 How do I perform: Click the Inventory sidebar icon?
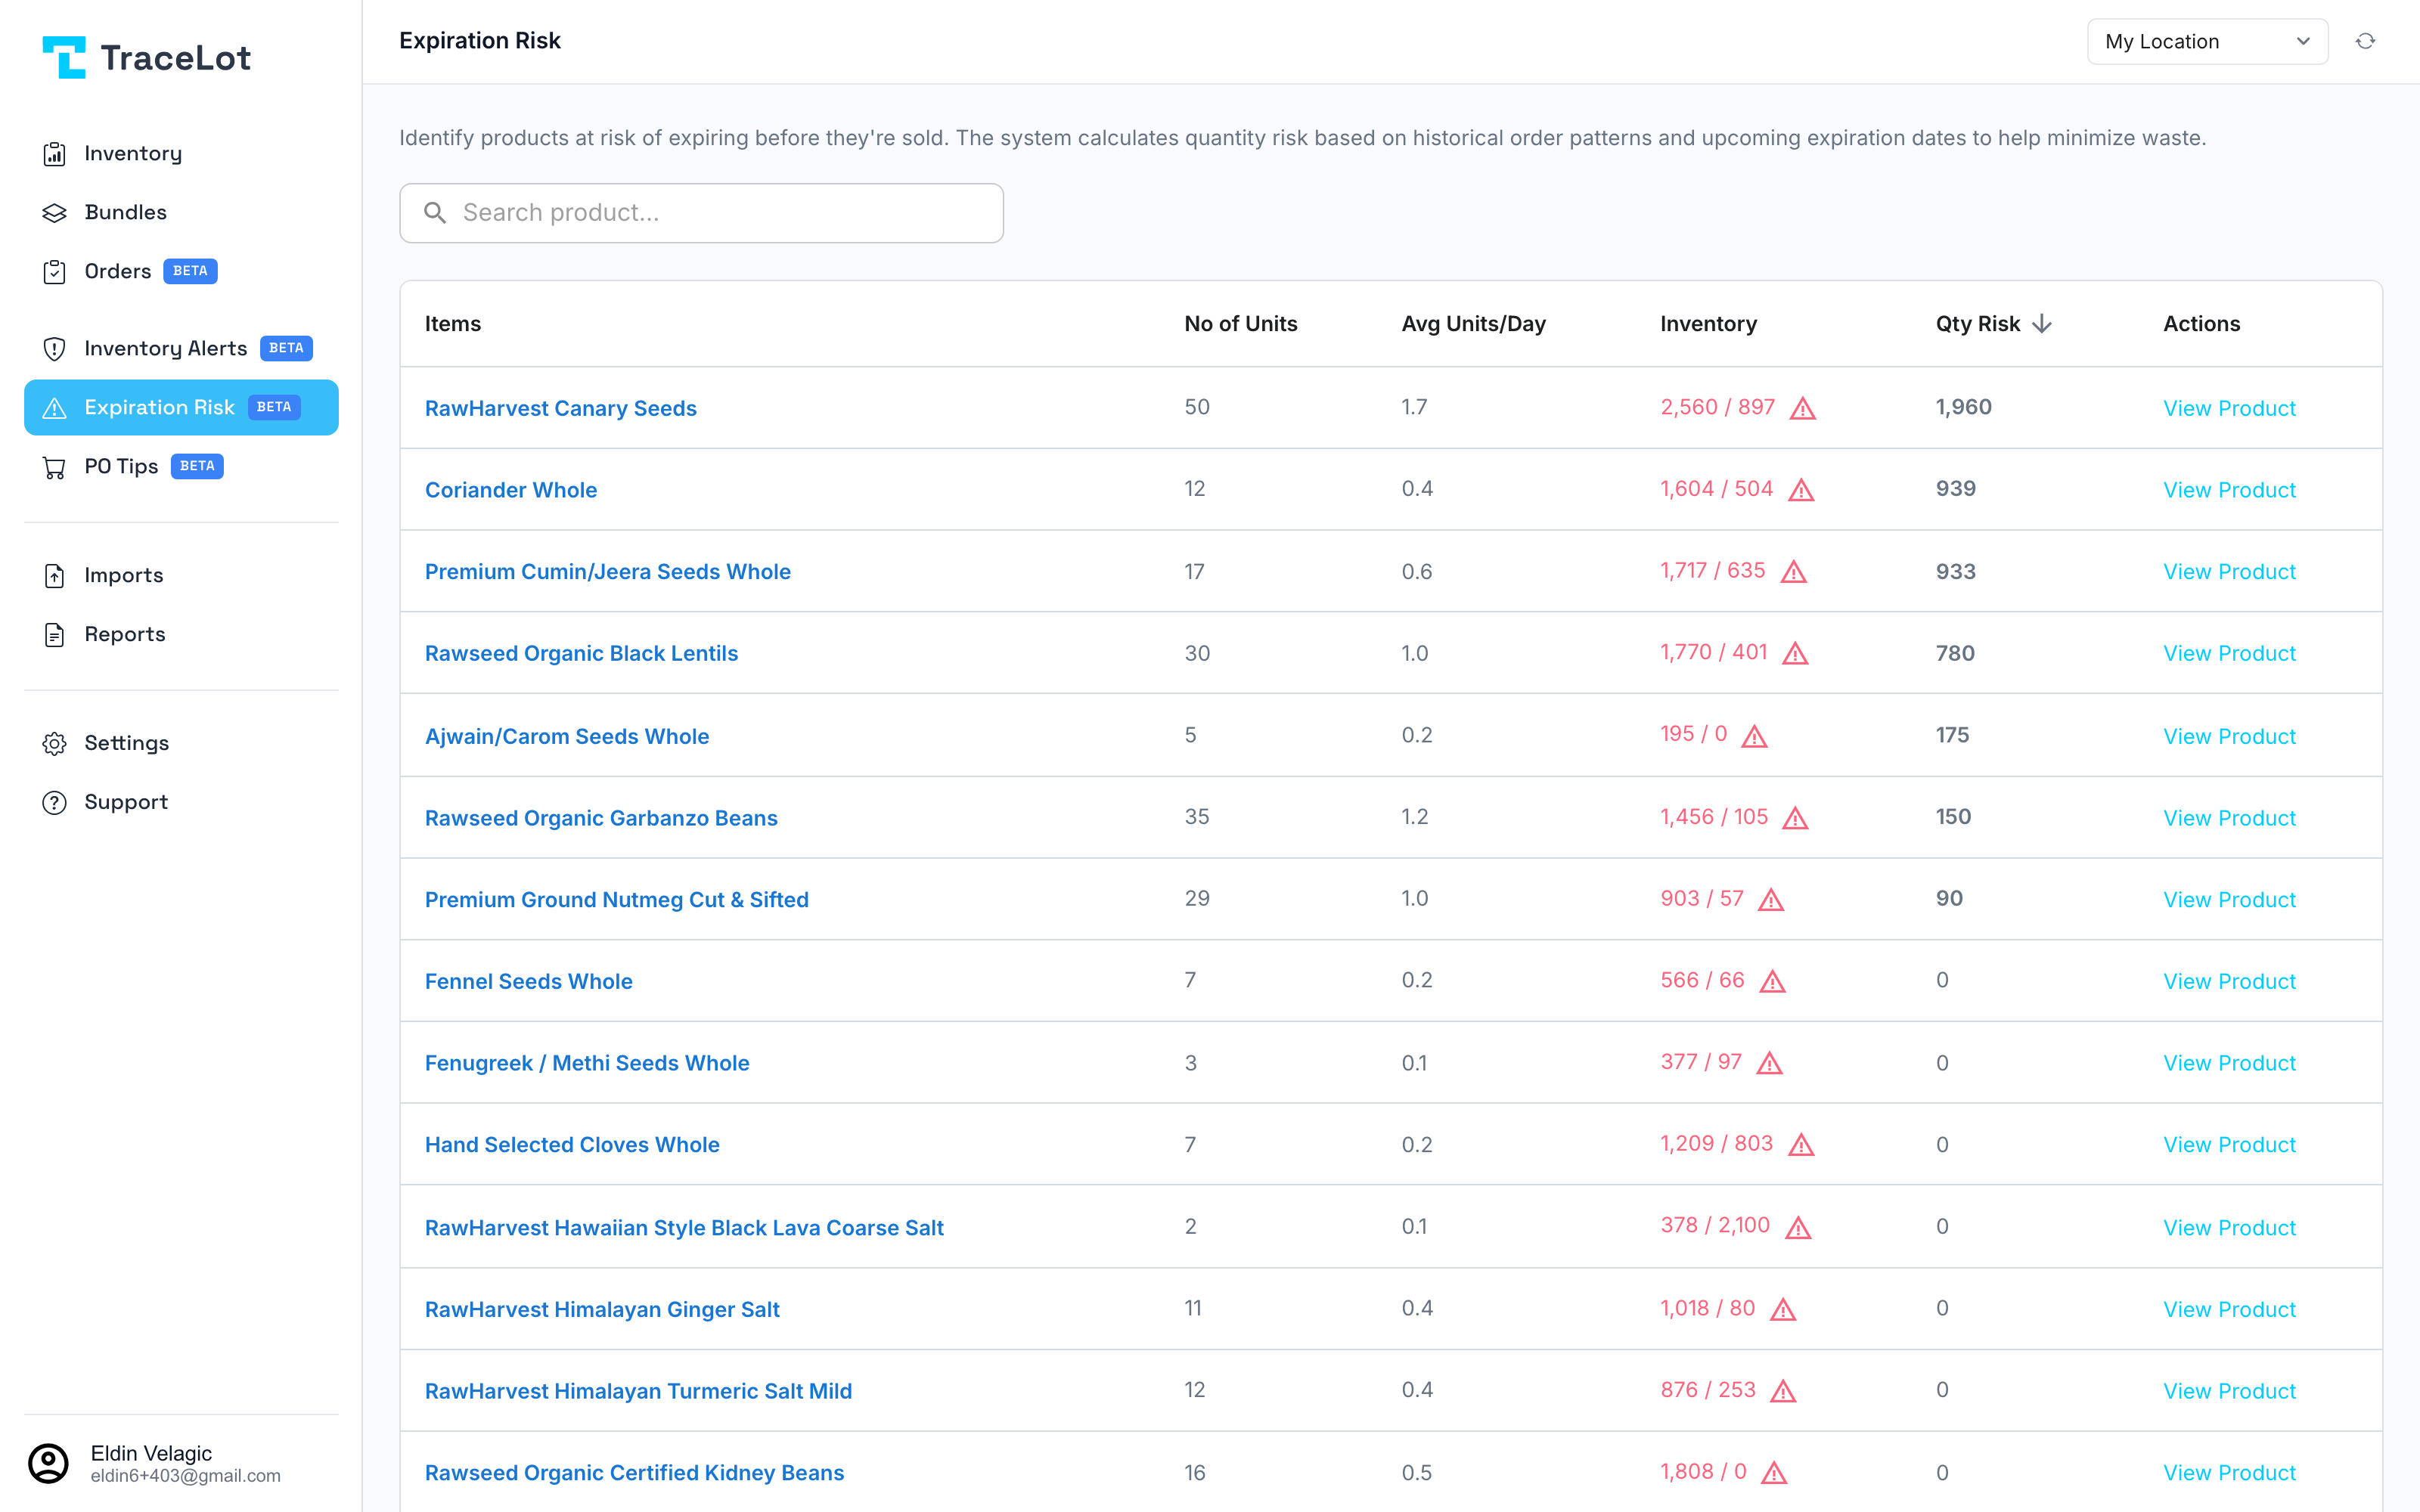pyautogui.click(x=55, y=154)
